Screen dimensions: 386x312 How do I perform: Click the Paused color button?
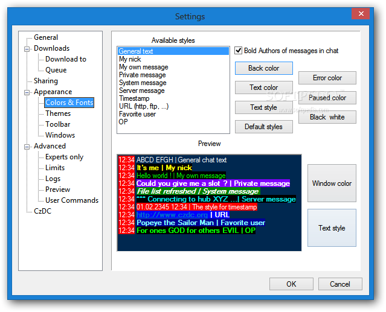(x=327, y=98)
